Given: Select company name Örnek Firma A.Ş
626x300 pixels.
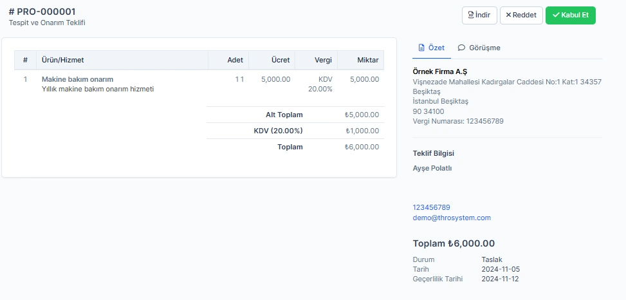Looking at the screenshot, I should tap(440, 71).
